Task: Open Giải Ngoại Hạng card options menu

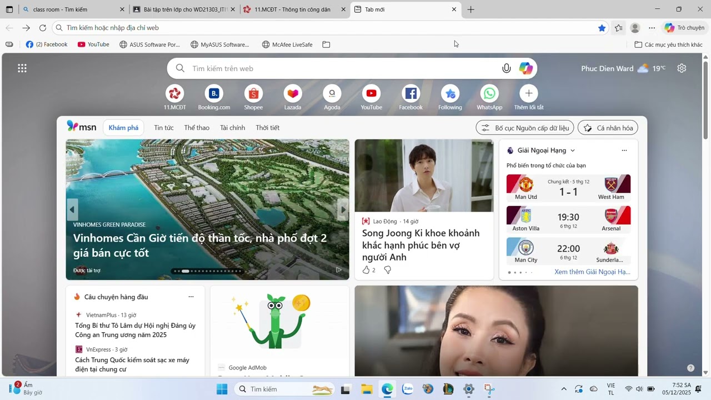Action: click(624, 151)
